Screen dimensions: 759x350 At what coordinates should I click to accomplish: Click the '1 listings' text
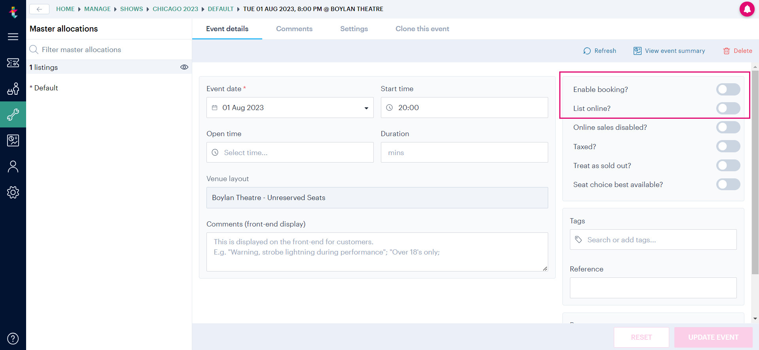tap(44, 67)
